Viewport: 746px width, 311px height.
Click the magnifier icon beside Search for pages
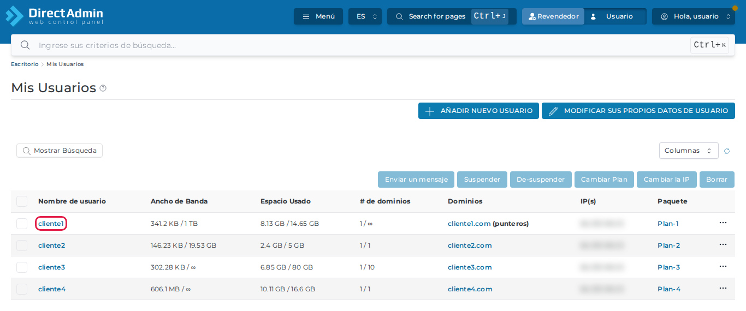[399, 16]
